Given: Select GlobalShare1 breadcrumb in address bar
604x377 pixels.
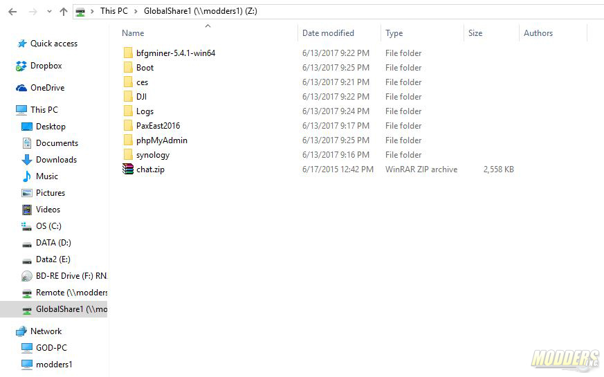Looking at the screenshot, I should pyautogui.click(x=201, y=11).
